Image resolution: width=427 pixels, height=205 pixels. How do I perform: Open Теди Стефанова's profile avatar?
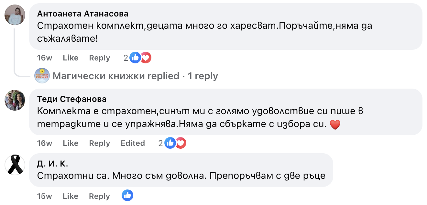[15, 100]
